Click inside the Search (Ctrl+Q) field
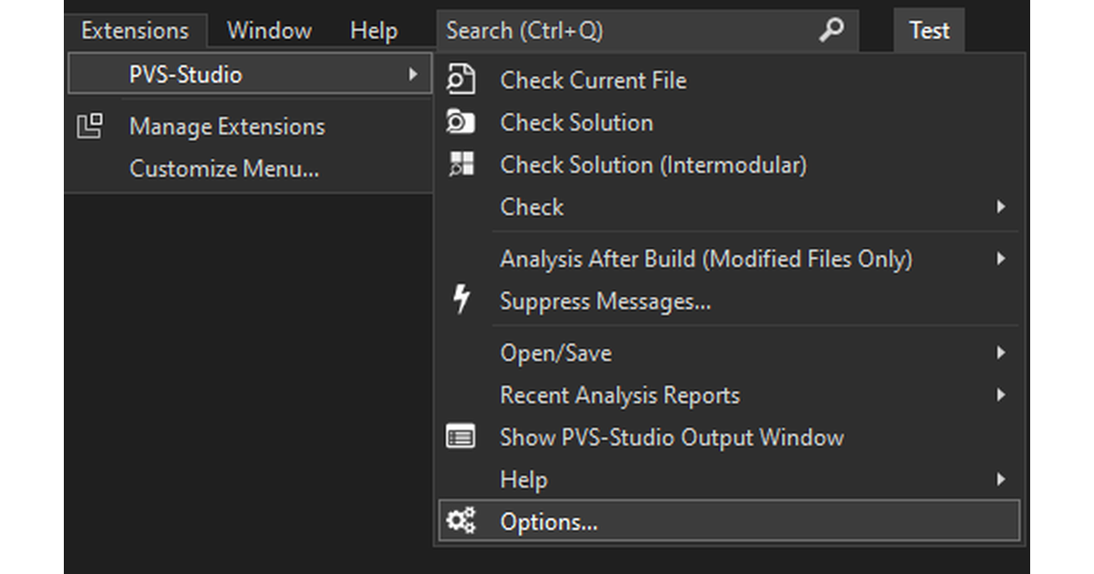The height and width of the screenshot is (574, 1094). point(593,30)
